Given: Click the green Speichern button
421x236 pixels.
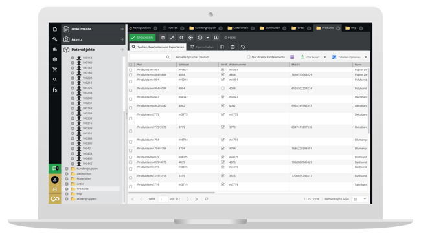Looking at the screenshot, I should point(142,38).
